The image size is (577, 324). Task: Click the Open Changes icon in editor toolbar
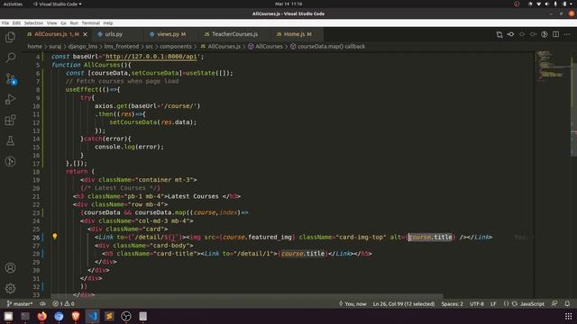(499, 34)
